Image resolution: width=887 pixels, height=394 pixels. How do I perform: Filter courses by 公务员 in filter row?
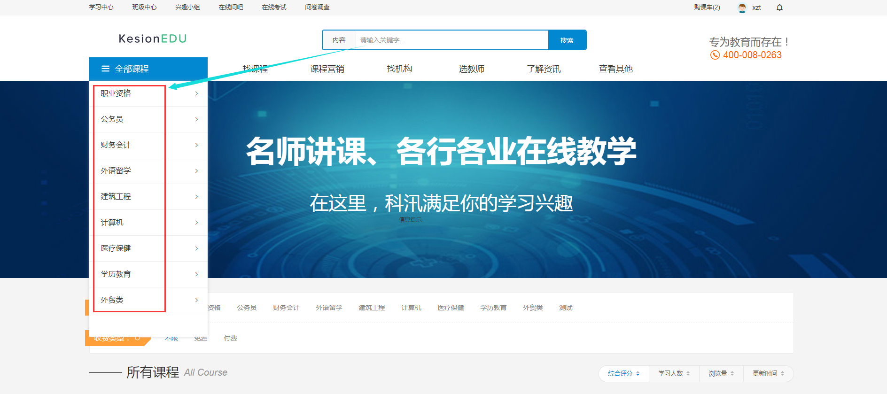[247, 308]
